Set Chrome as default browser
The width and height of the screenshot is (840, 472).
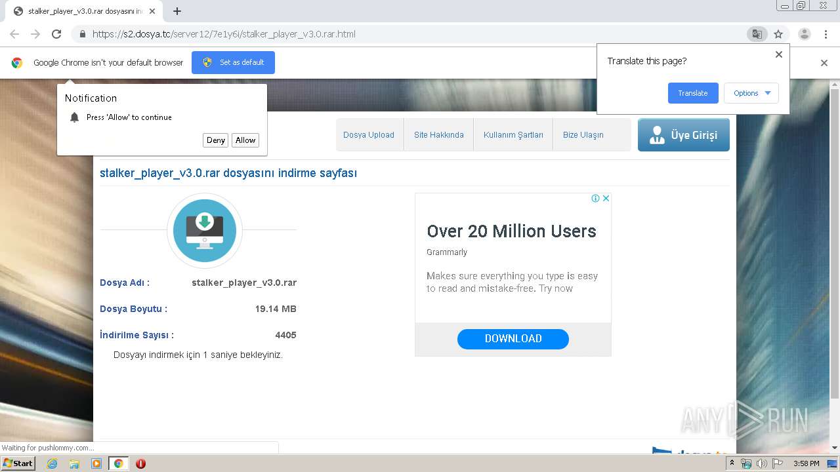[x=233, y=62]
